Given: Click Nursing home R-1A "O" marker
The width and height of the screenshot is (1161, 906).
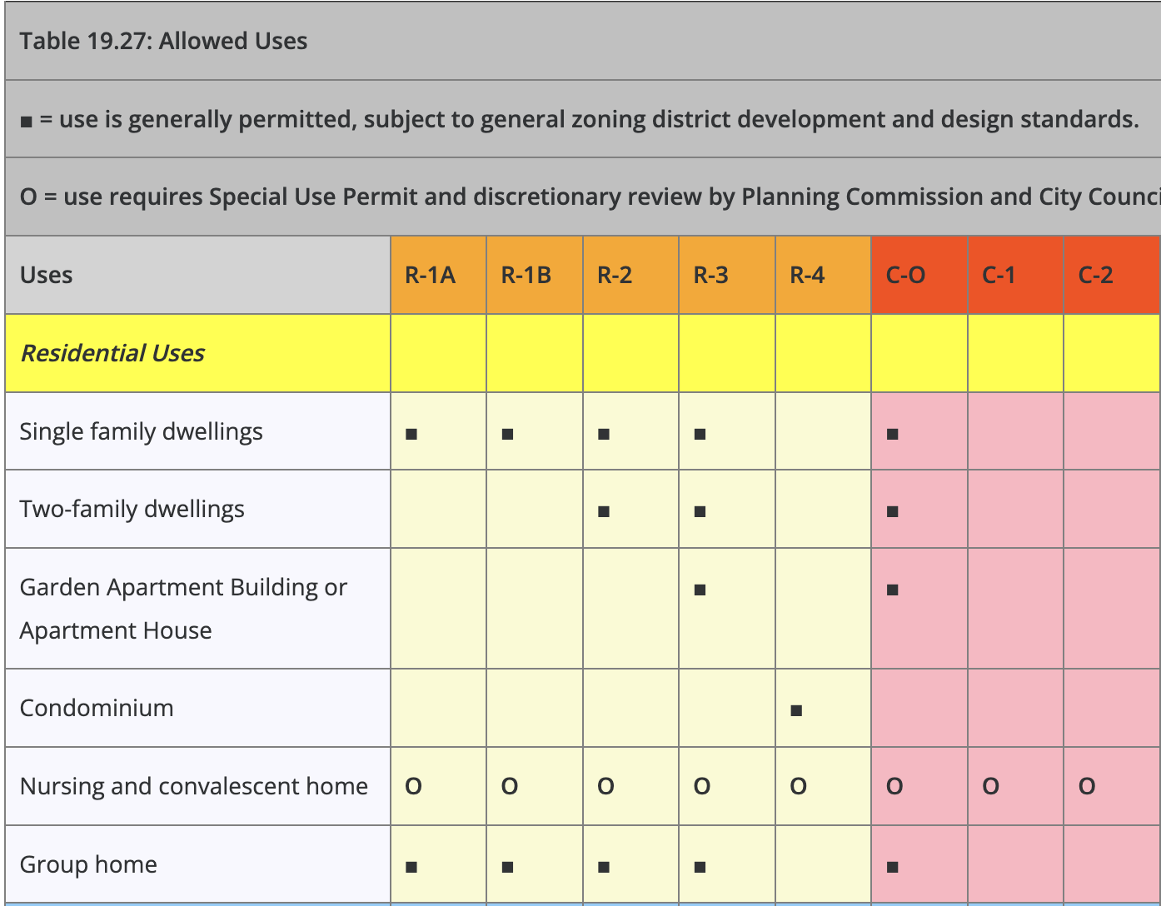Looking at the screenshot, I should 413,786.
